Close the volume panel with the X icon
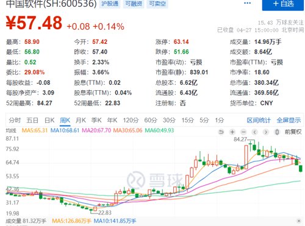The height and width of the screenshot is (226, 305). (x=299, y=221)
